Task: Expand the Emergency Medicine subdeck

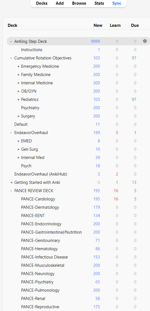Action: [18, 66]
